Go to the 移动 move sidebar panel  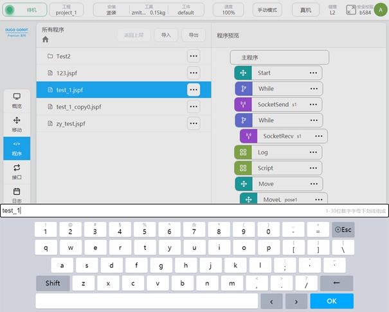[x=17, y=124]
